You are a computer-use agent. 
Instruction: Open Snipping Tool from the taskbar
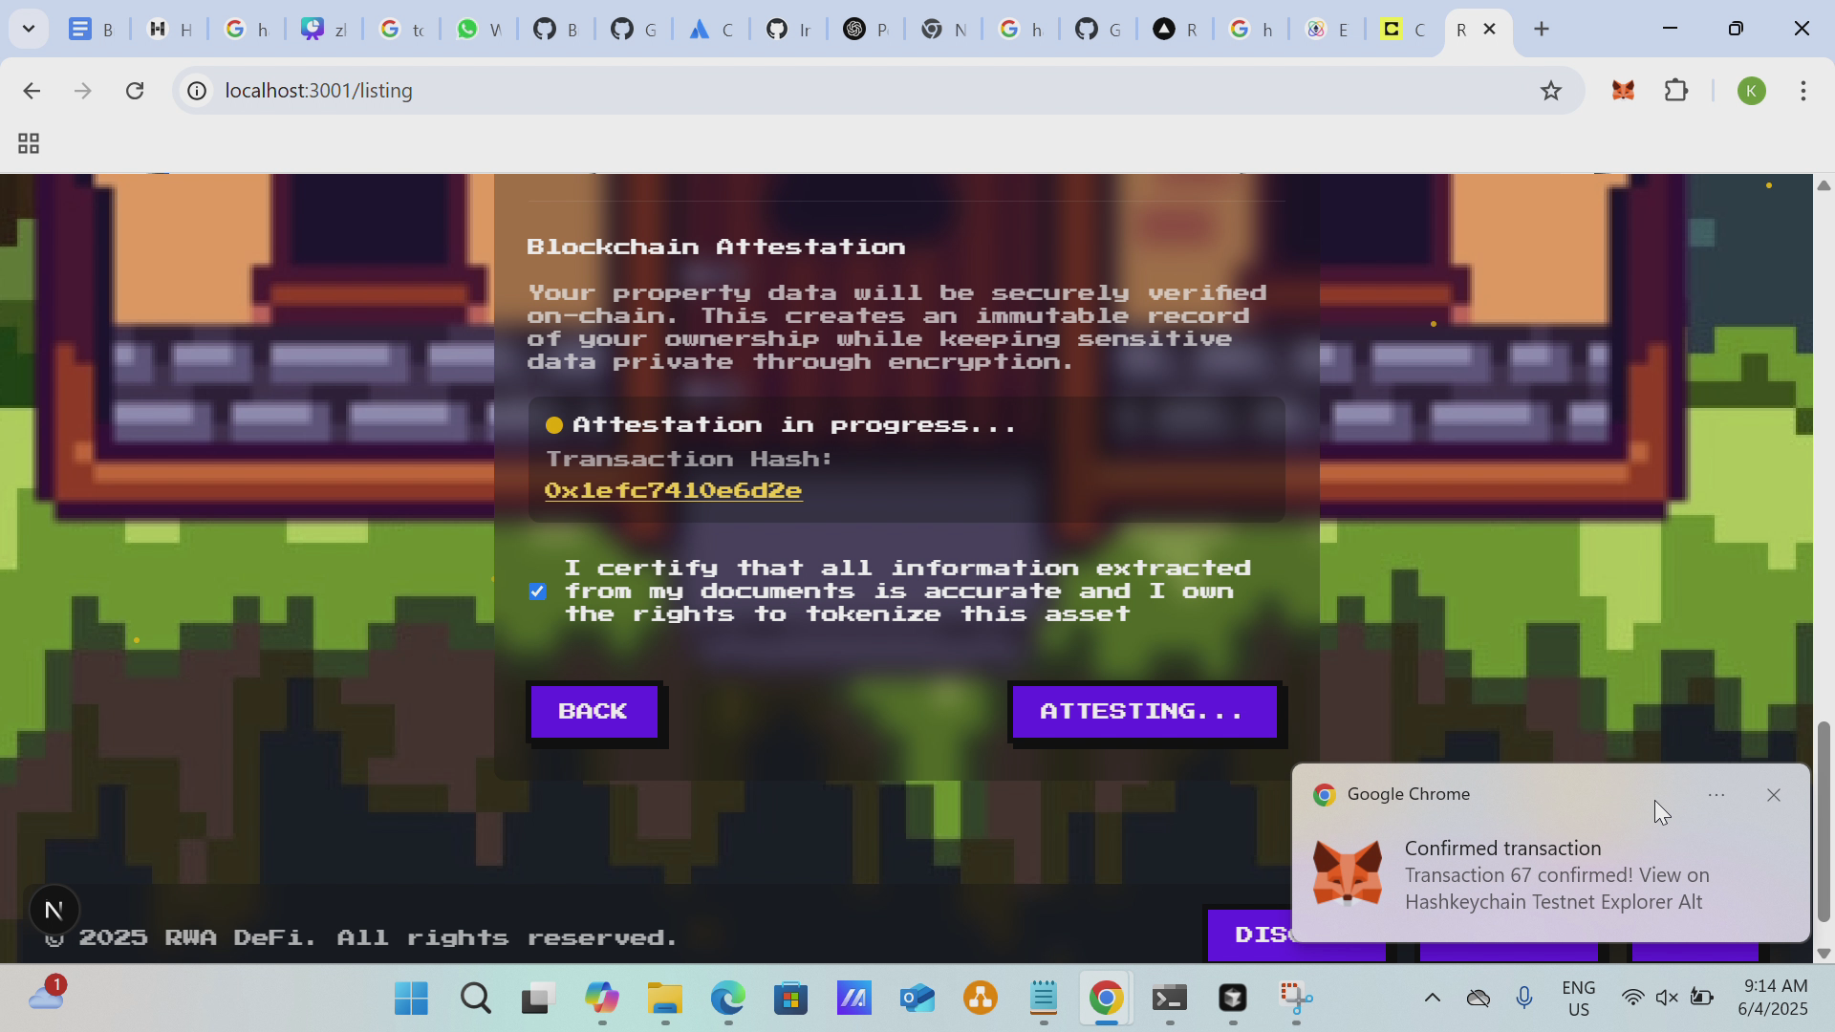point(1295,999)
